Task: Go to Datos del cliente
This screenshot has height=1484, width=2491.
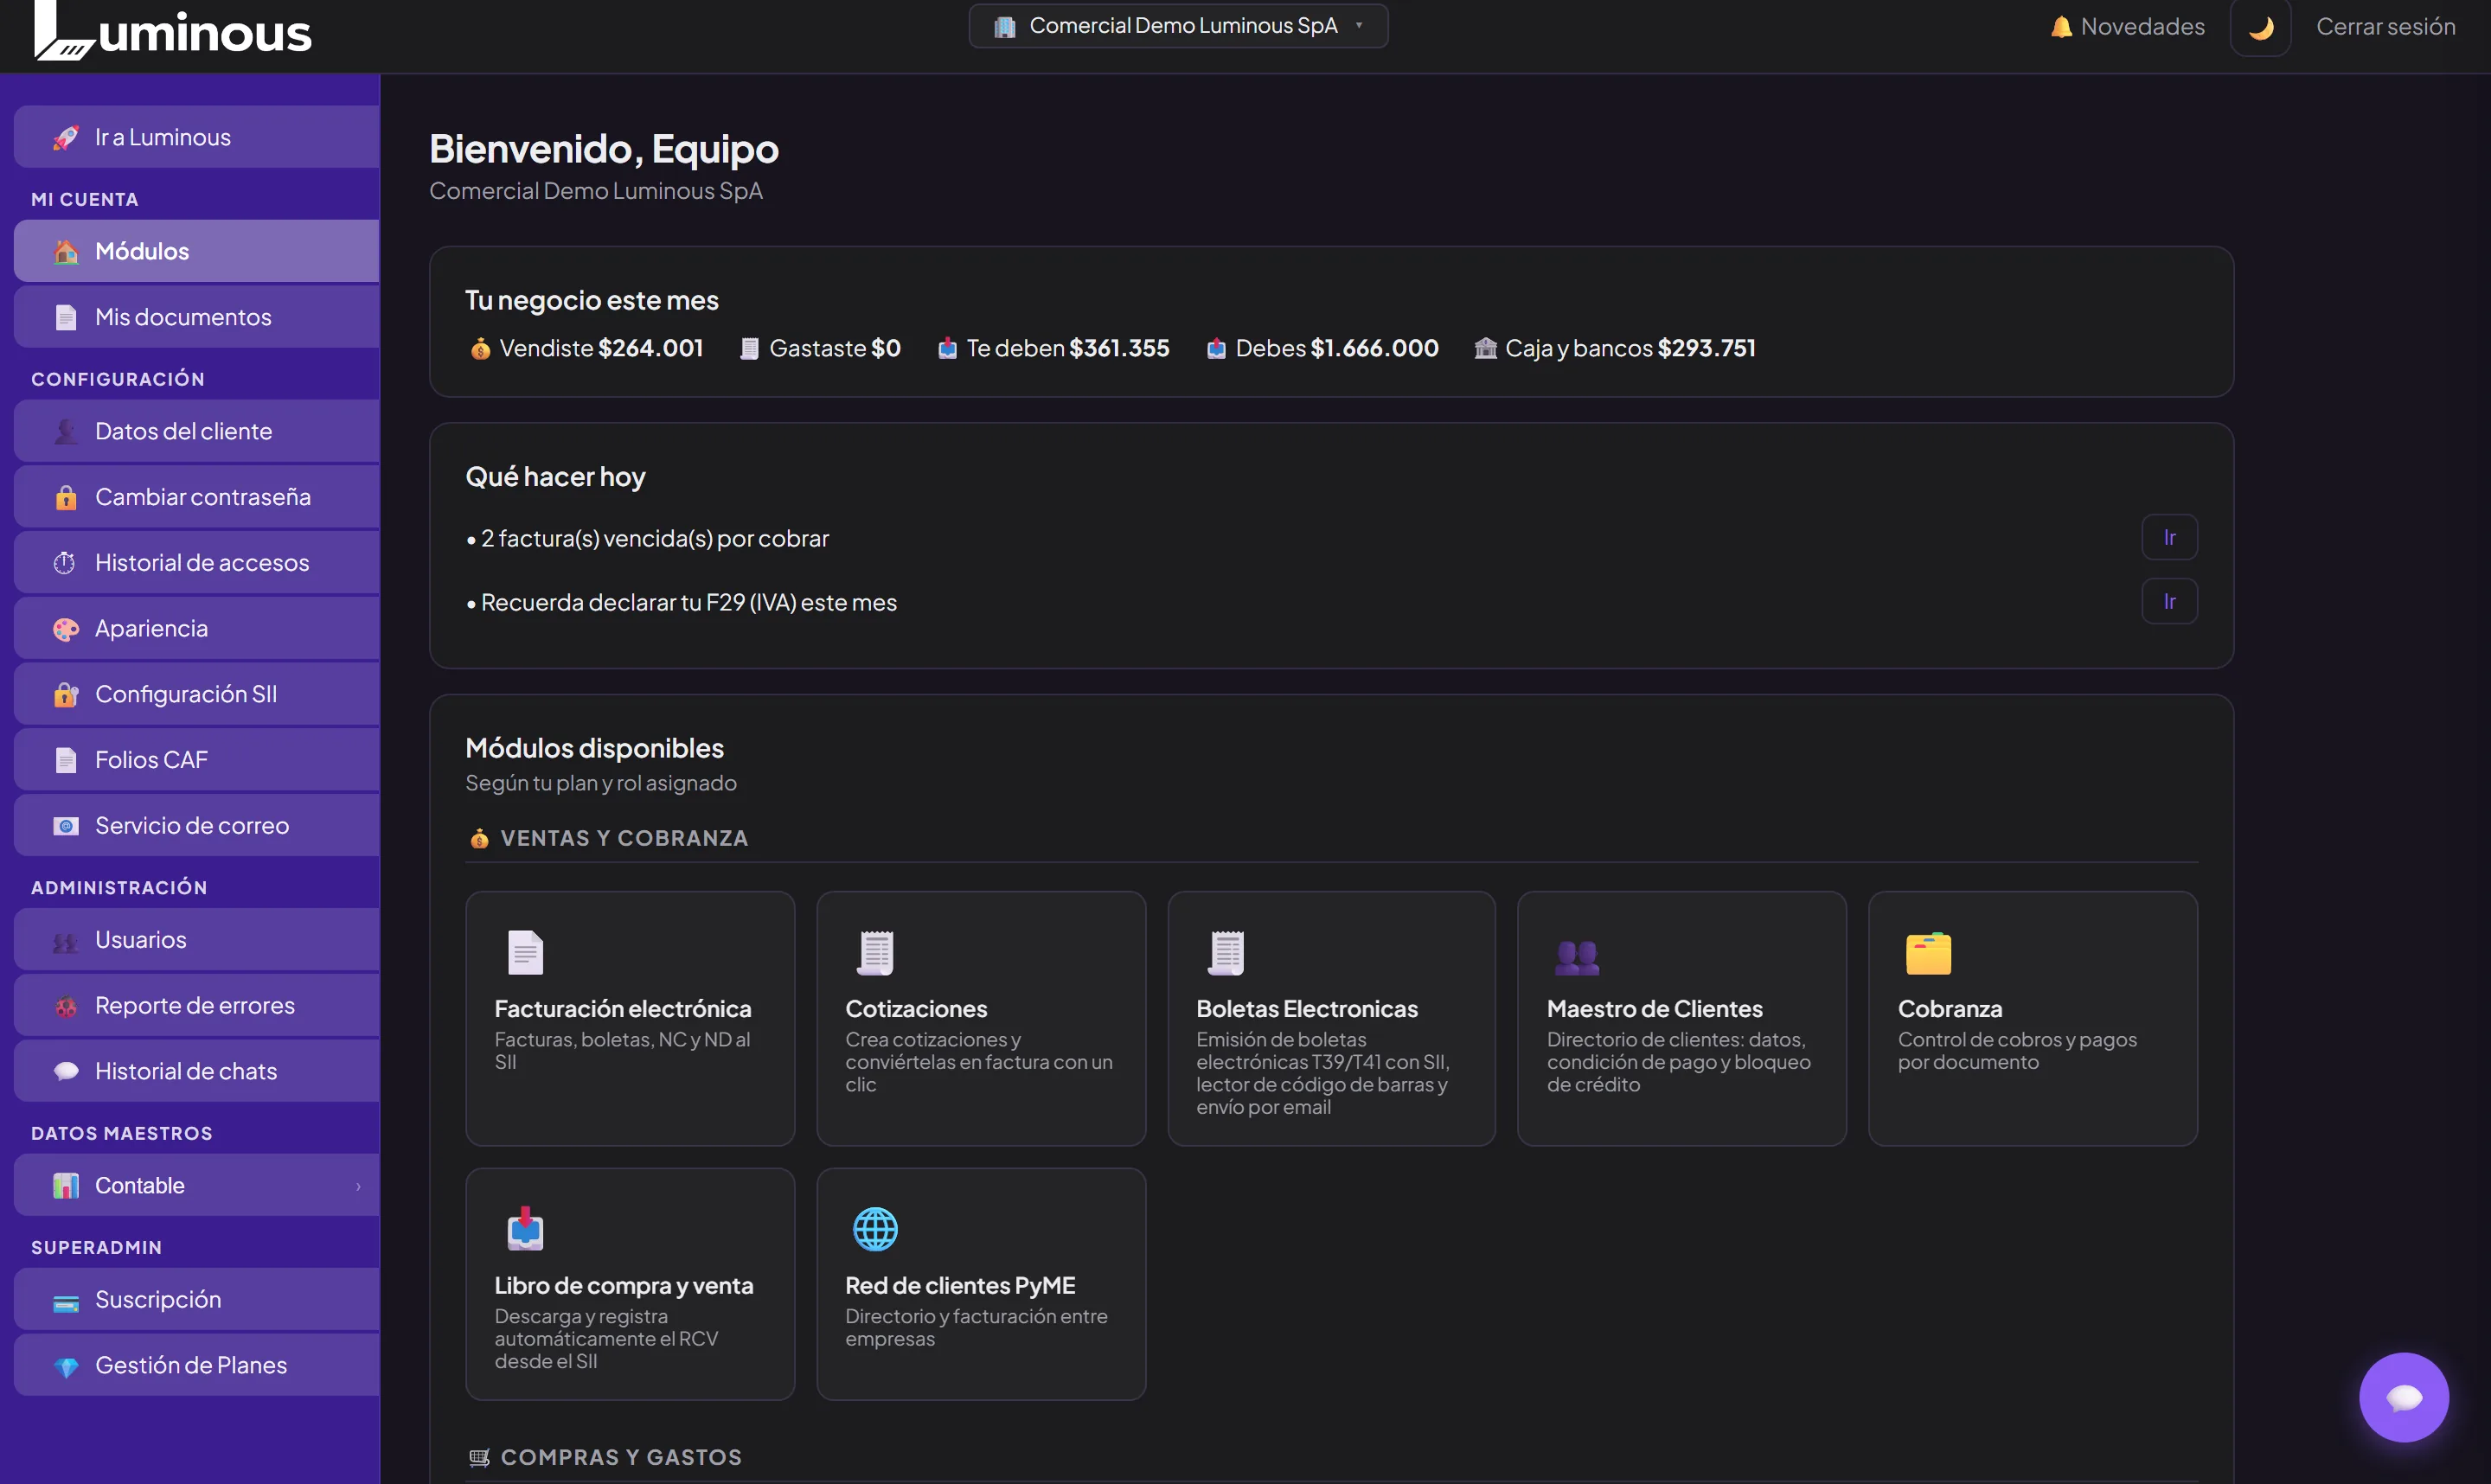Action: pos(197,431)
